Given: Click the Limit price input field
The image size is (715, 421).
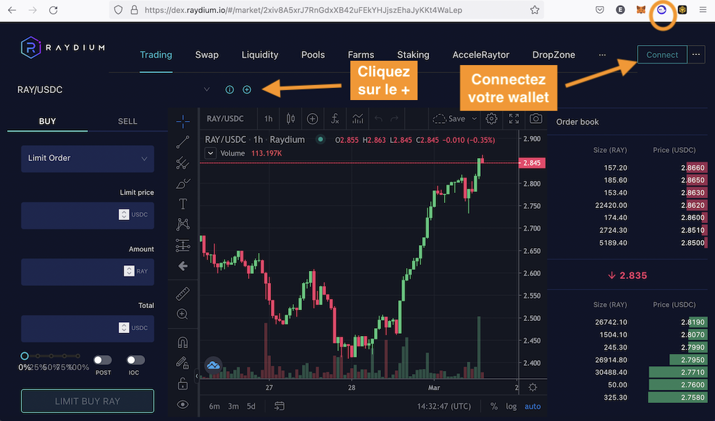Looking at the screenshot, I should pyautogui.click(x=87, y=215).
